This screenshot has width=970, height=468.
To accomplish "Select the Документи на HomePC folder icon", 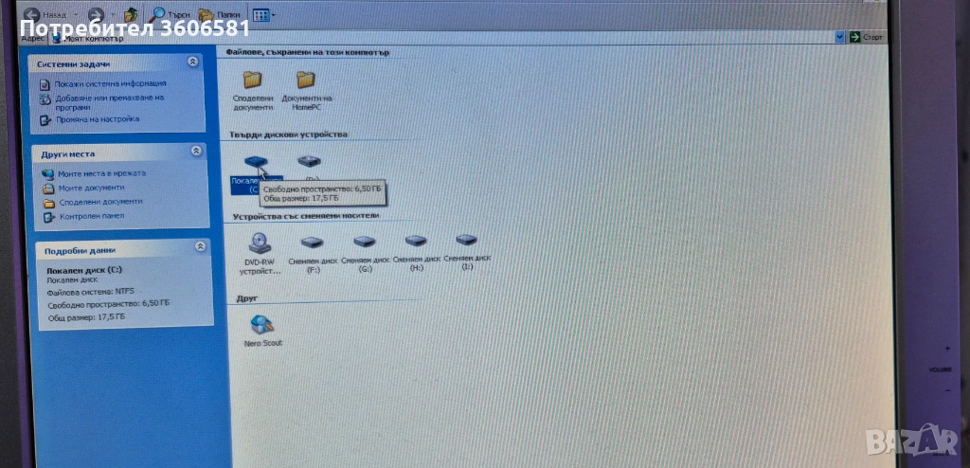I will (305, 81).
